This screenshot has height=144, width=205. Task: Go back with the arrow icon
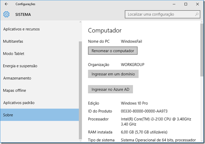[x=6, y=4]
